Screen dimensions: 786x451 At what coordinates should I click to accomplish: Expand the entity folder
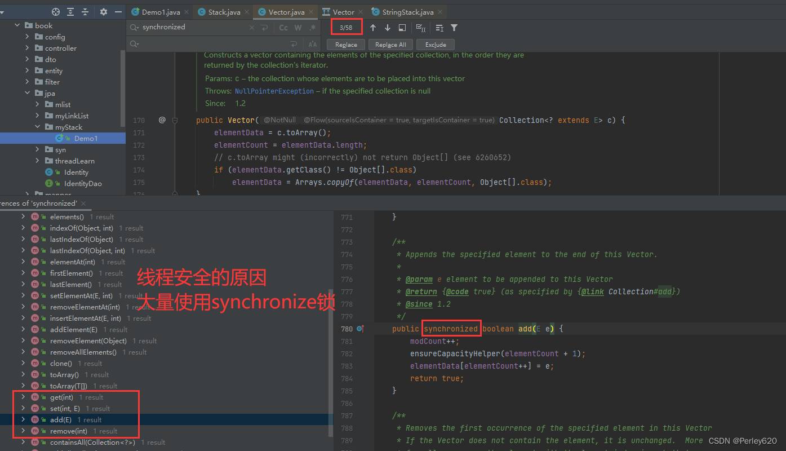(27, 70)
